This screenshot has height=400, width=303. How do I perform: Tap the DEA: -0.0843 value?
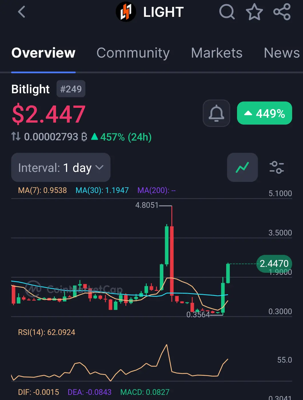(89, 392)
